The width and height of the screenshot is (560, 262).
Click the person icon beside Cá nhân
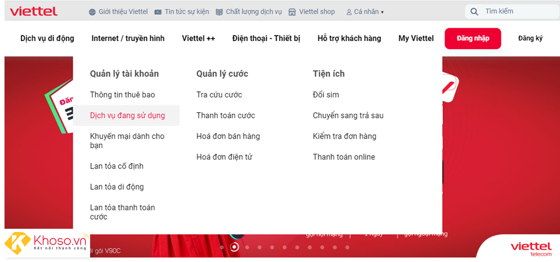pos(349,12)
